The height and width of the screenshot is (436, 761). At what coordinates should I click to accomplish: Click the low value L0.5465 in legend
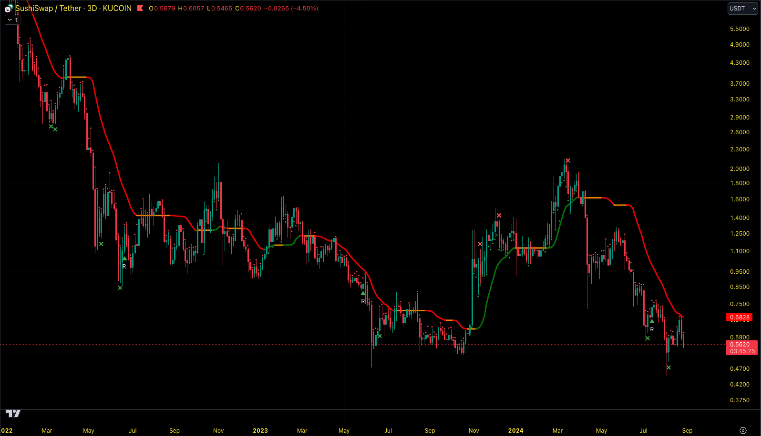coord(219,9)
